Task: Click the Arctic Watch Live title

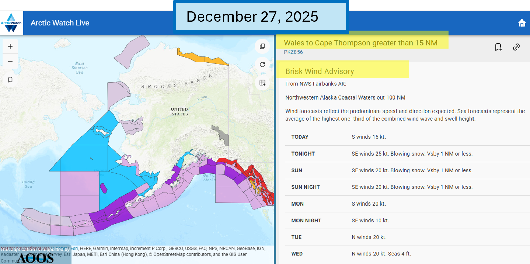Action: (x=60, y=23)
